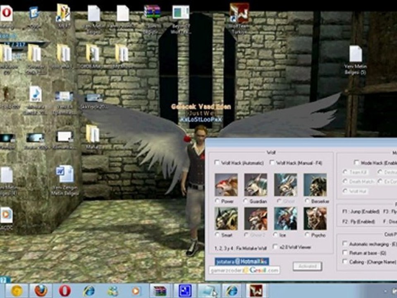Select the Psycho radio button

(307, 235)
